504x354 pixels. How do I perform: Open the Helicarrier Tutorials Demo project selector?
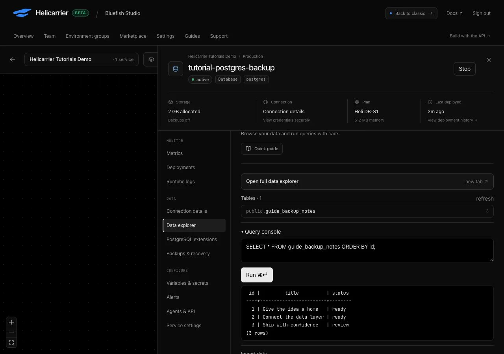[82, 59]
